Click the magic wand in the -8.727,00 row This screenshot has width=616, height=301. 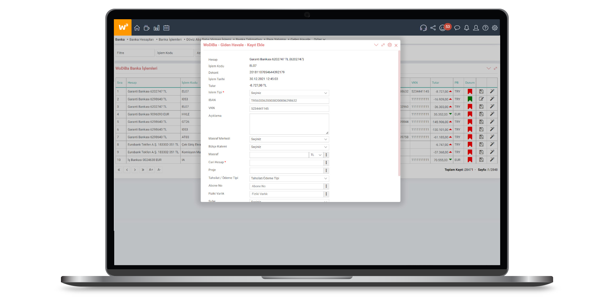point(492,91)
